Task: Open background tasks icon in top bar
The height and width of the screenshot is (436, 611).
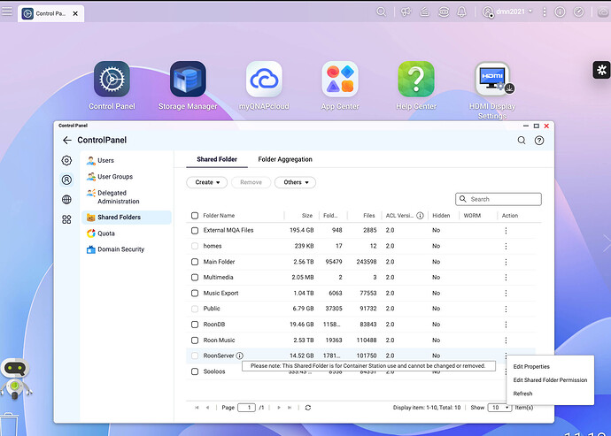Action: tap(425, 12)
